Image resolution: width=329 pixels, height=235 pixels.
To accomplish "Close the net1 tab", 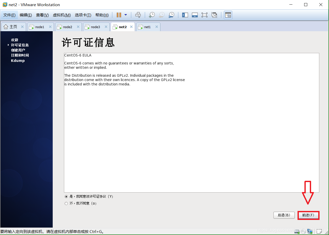I will coord(157,27).
